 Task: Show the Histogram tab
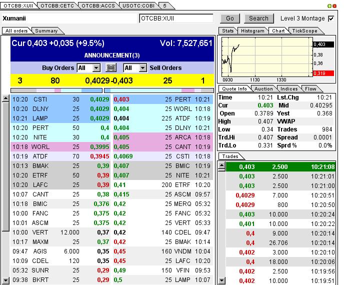coord(252,31)
